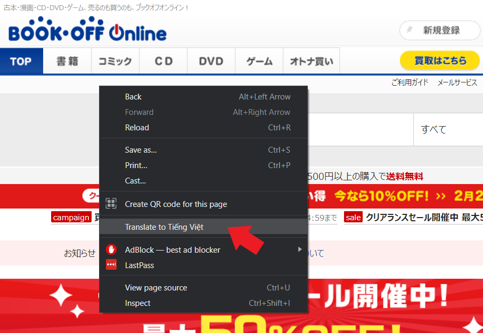Open the オトナ買い navigation tab

click(x=312, y=61)
